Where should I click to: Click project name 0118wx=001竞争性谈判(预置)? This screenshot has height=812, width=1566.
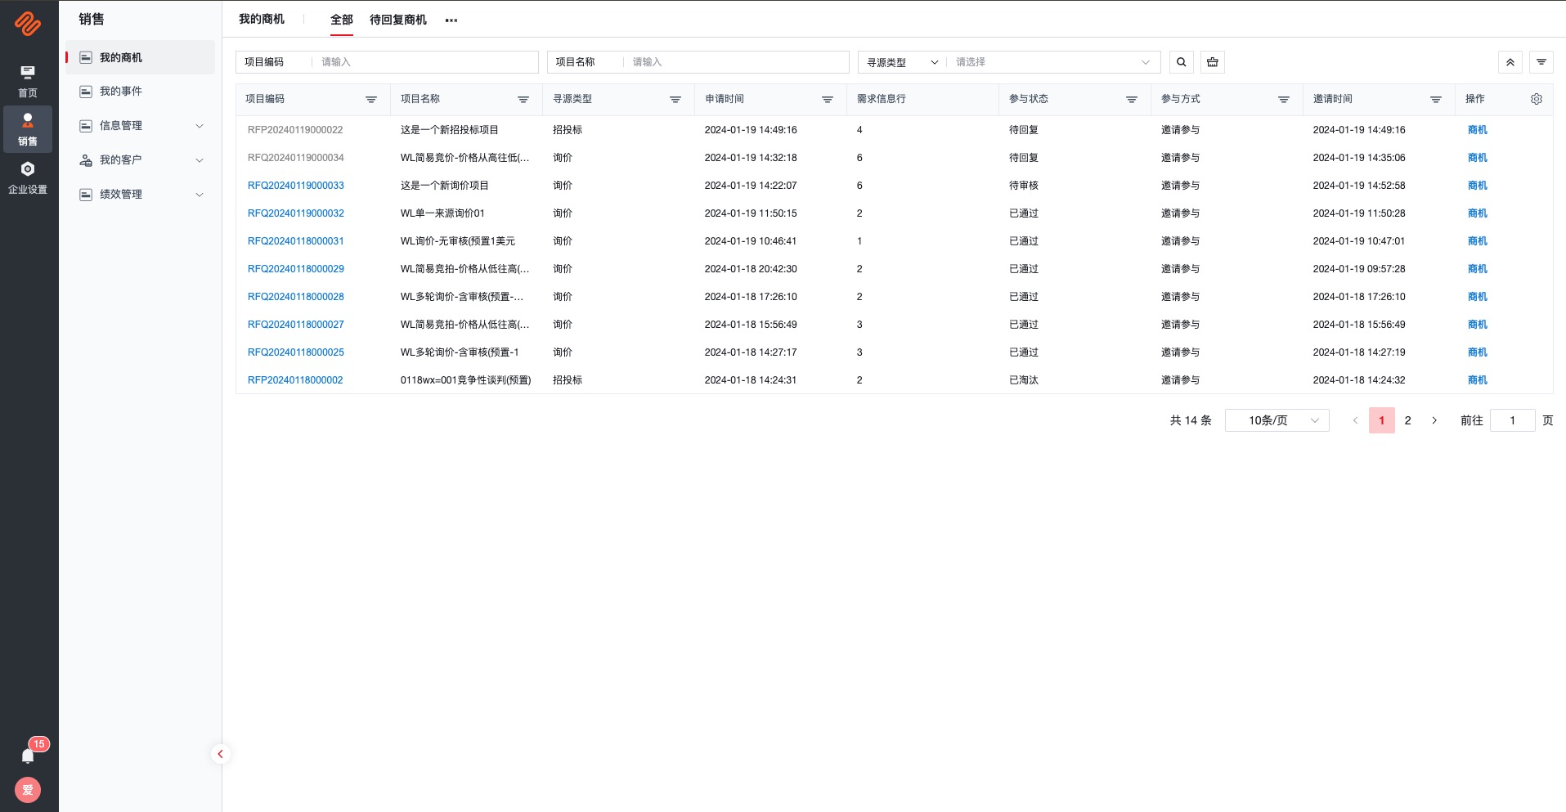pyautogui.click(x=466, y=380)
